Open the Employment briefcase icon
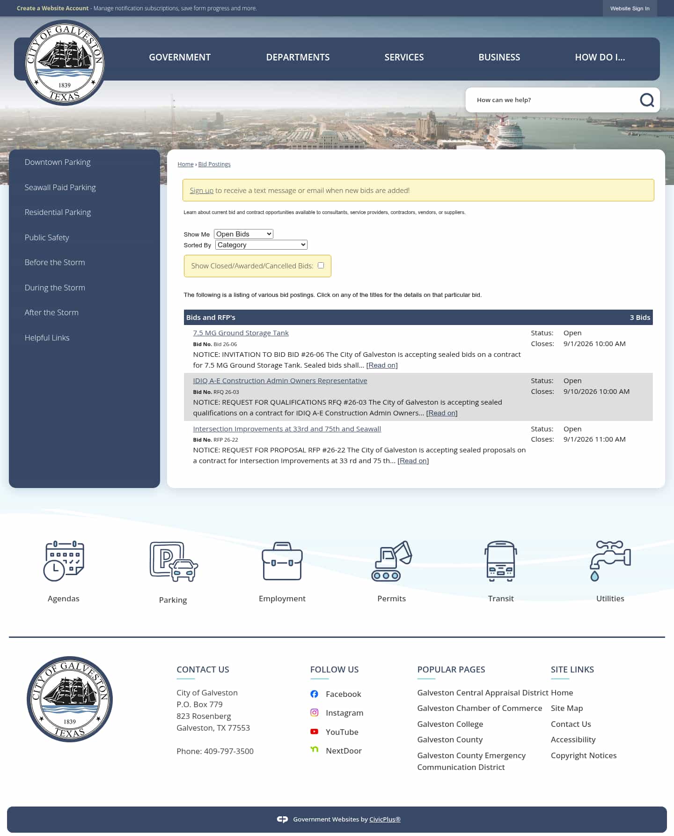This screenshot has height=836, width=674. pos(282,561)
